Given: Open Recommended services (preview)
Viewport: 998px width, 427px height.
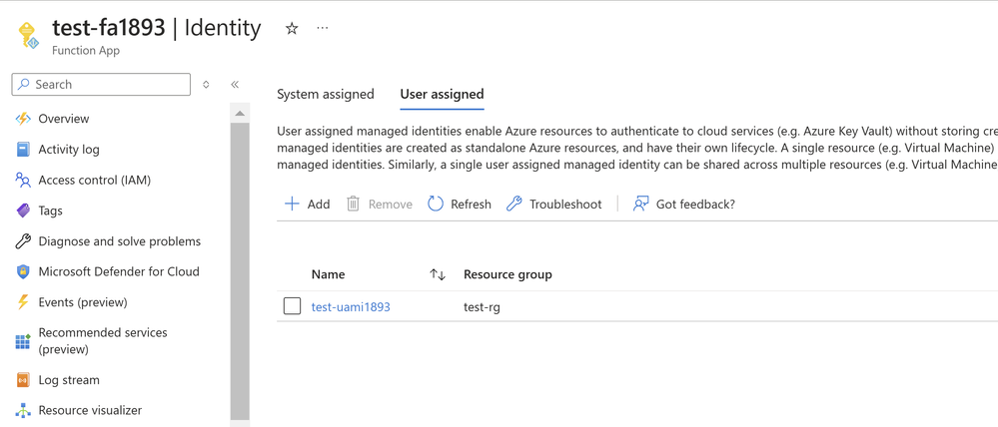Looking at the screenshot, I should pyautogui.click(x=103, y=341).
